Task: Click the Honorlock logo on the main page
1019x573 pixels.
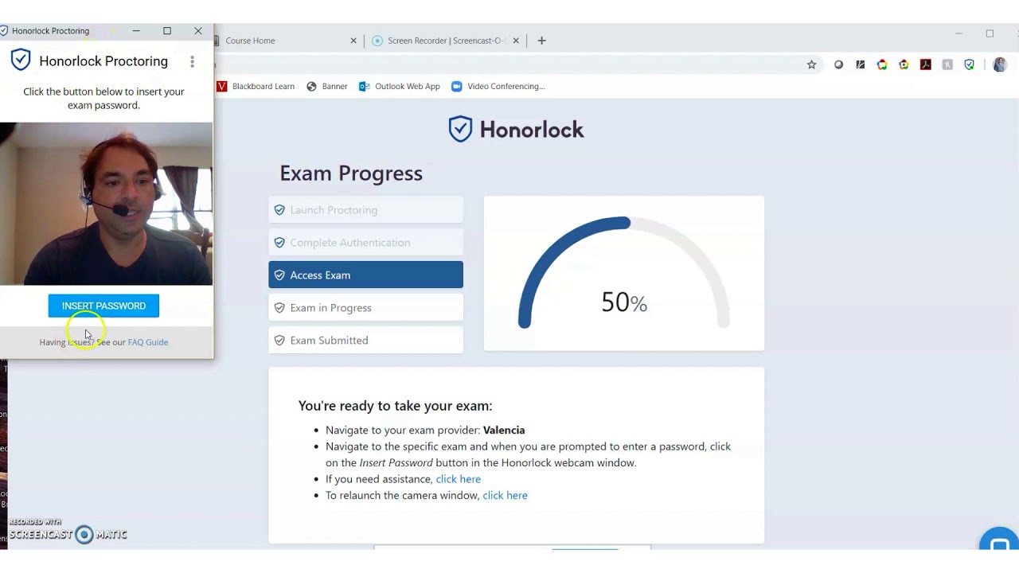Action: coord(516,129)
